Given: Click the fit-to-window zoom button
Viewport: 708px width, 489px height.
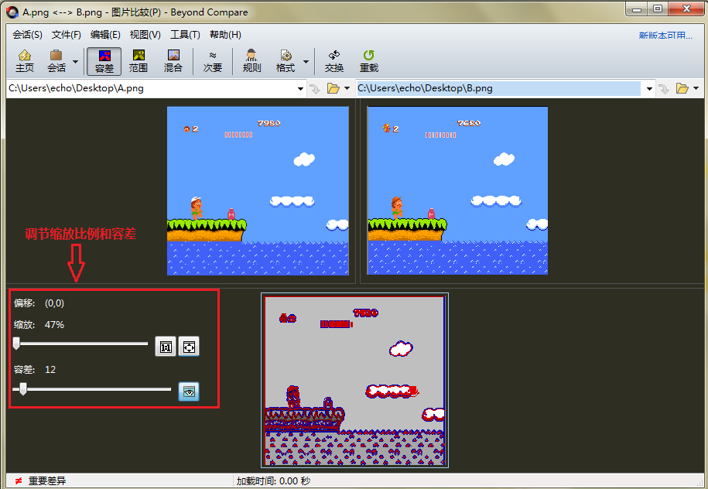Looking at the screenshot, I should tap(189, 347).
